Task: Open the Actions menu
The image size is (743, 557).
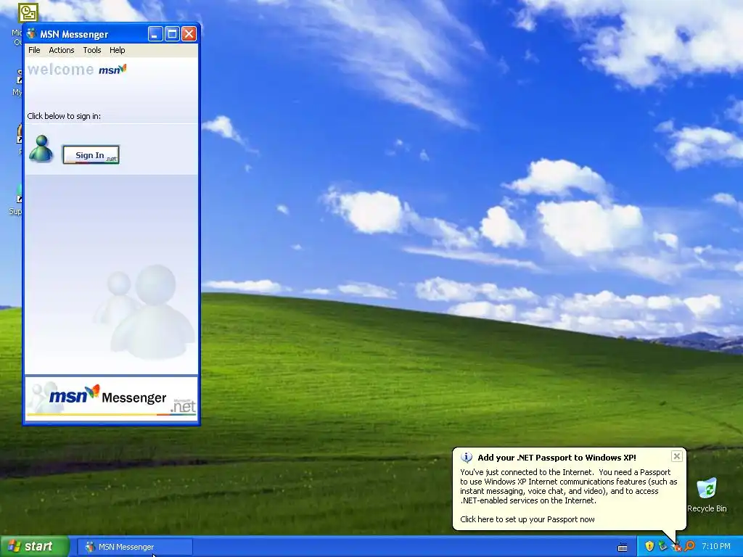Action: pos(62,50)
